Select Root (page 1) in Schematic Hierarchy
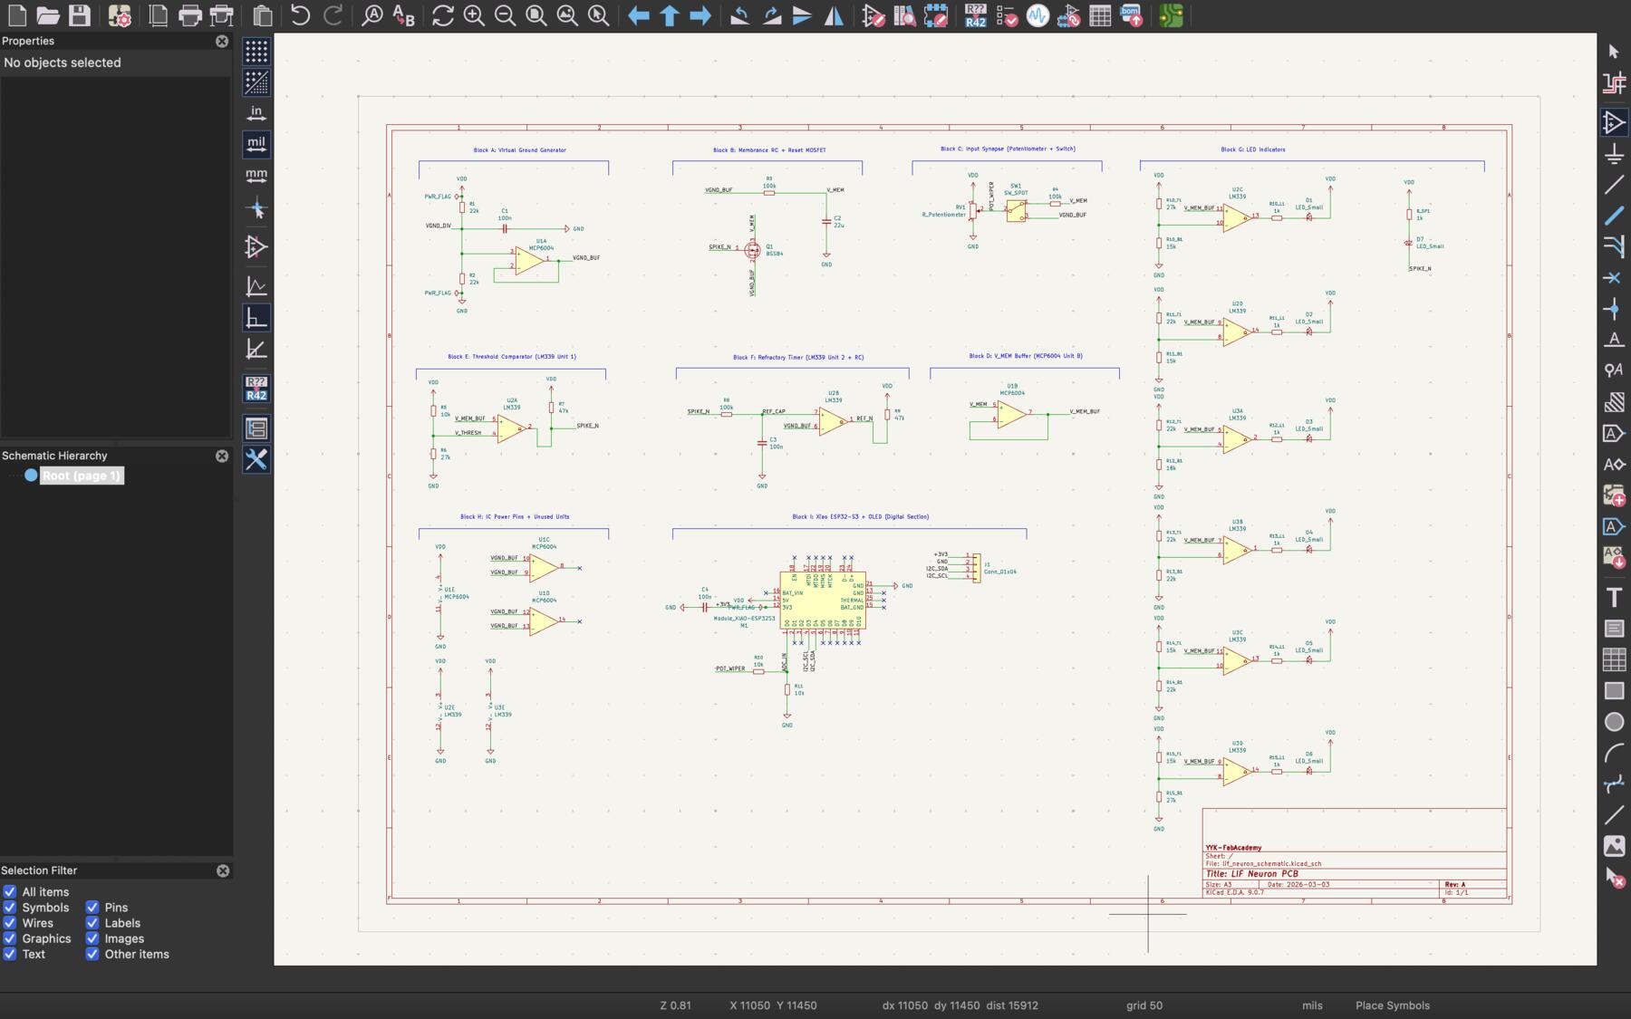1631x1019 pixels. click(82, 475)
